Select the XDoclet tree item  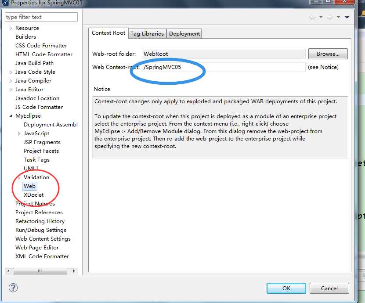point(33,195)
